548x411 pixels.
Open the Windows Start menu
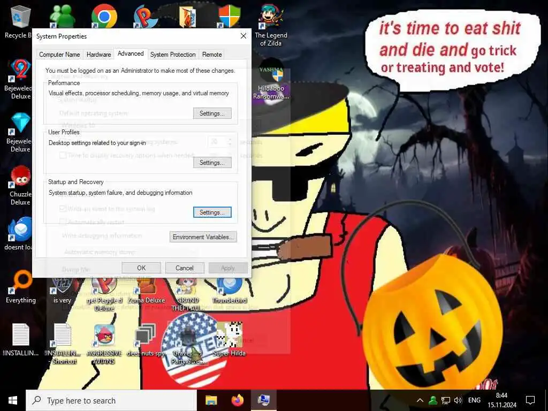[13, 400]
